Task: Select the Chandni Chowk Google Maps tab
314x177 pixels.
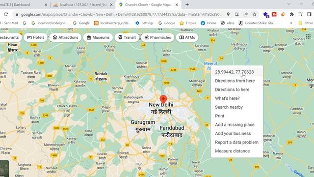Action: [148, 4]
